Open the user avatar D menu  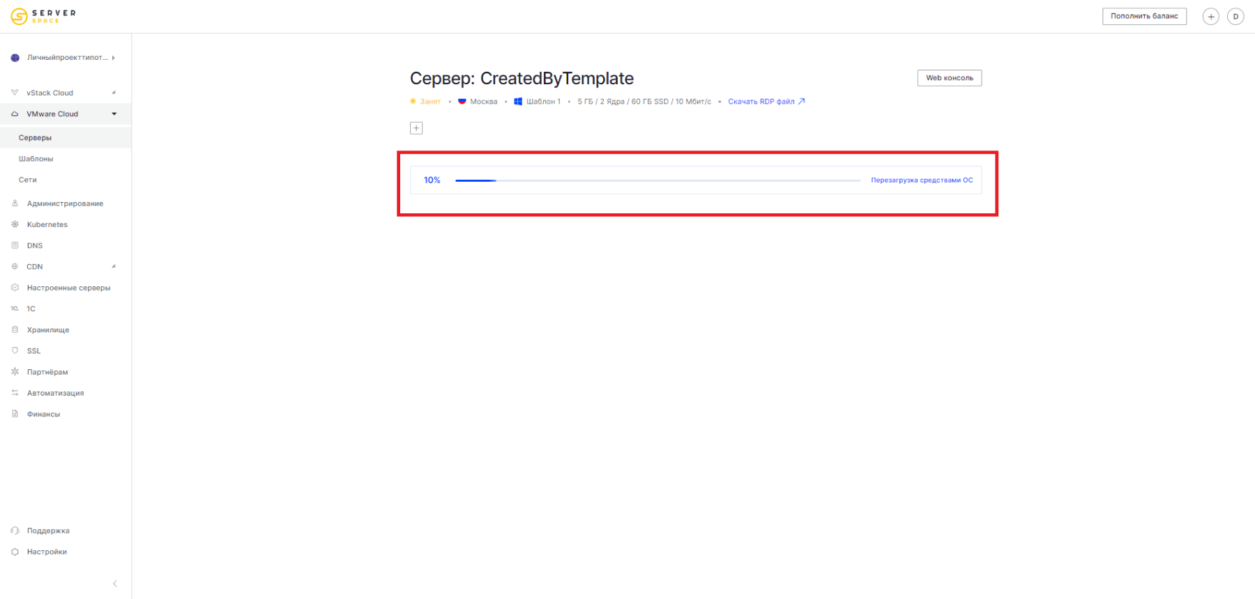1235,17
